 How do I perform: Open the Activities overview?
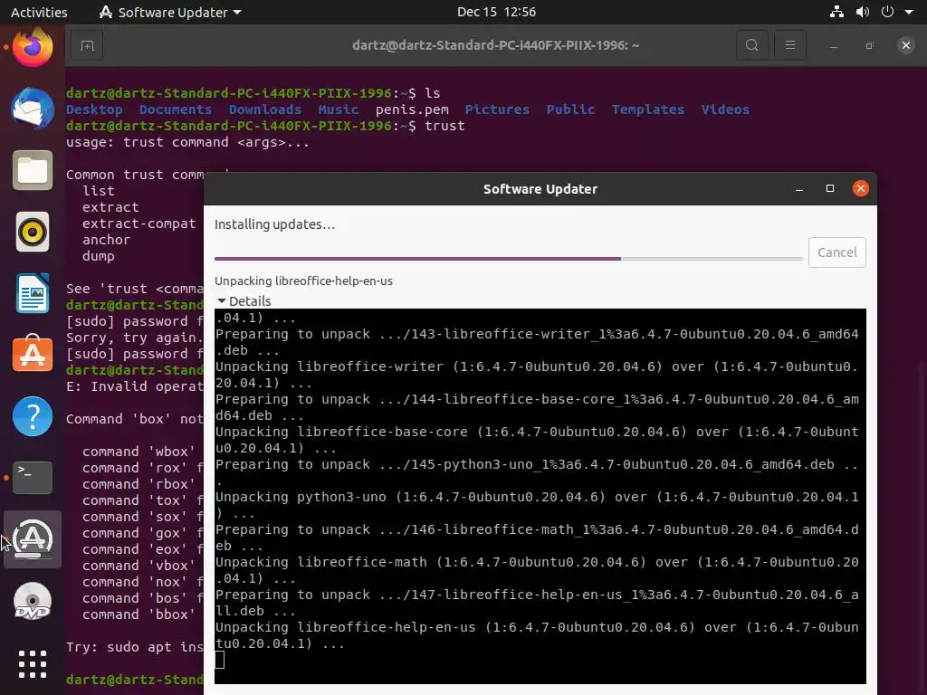(x=39, y=12)
